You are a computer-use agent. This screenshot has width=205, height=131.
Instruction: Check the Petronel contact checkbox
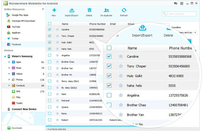tap(50, 100)
